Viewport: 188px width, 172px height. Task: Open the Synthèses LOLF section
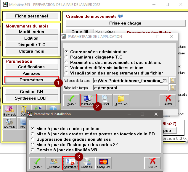(31, 98)
